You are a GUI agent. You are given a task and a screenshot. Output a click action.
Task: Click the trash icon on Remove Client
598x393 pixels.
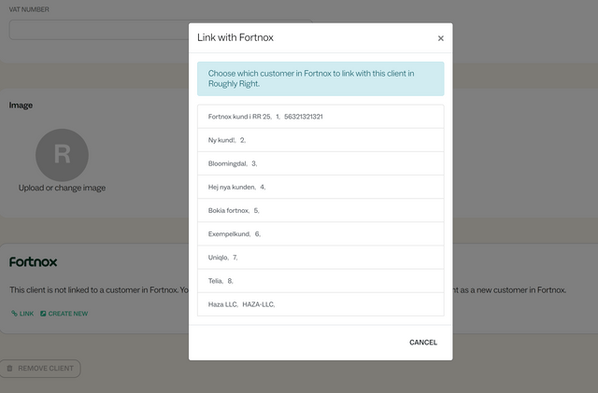point(10,368)
